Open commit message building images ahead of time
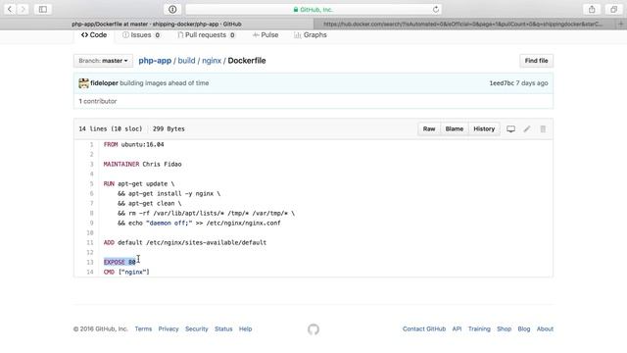 165,83
